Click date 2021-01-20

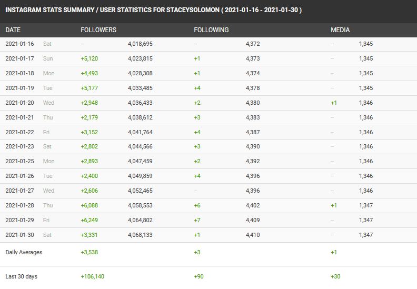19,103
